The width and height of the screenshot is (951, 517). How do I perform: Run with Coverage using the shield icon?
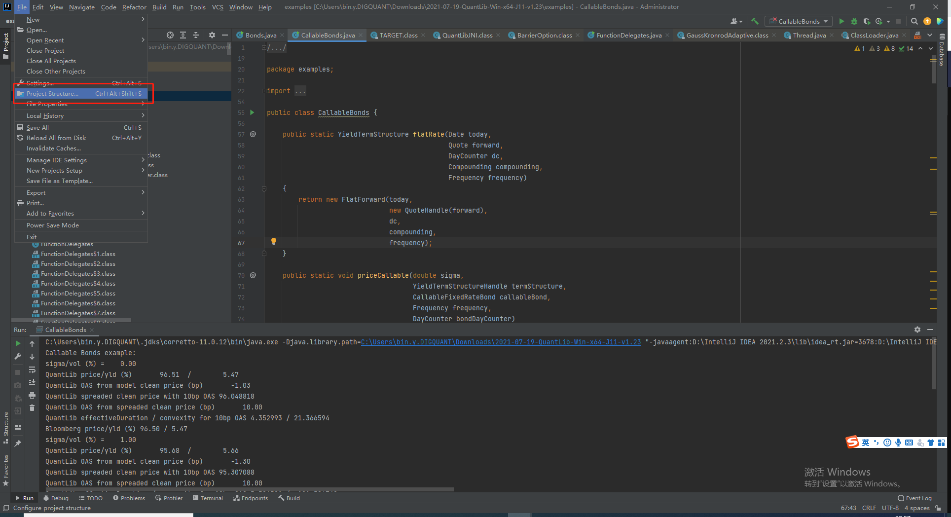(x=867, y=21)
